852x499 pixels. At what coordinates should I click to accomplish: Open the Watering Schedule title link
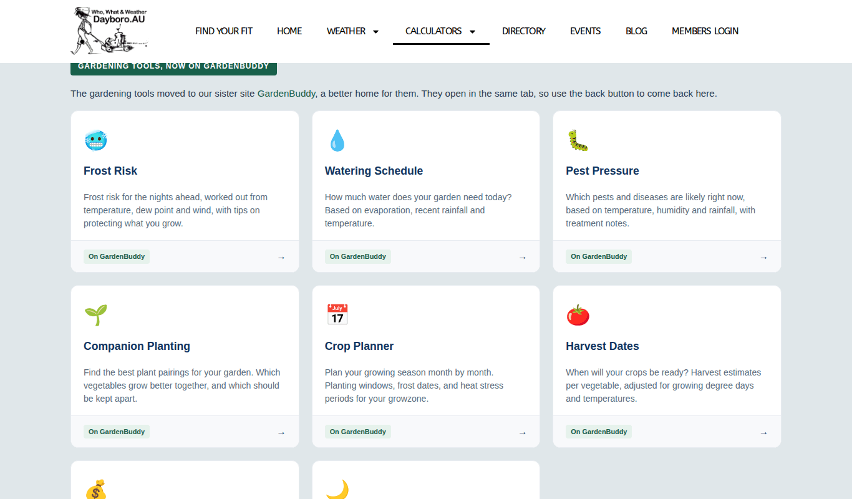click(x=374, y=171)
